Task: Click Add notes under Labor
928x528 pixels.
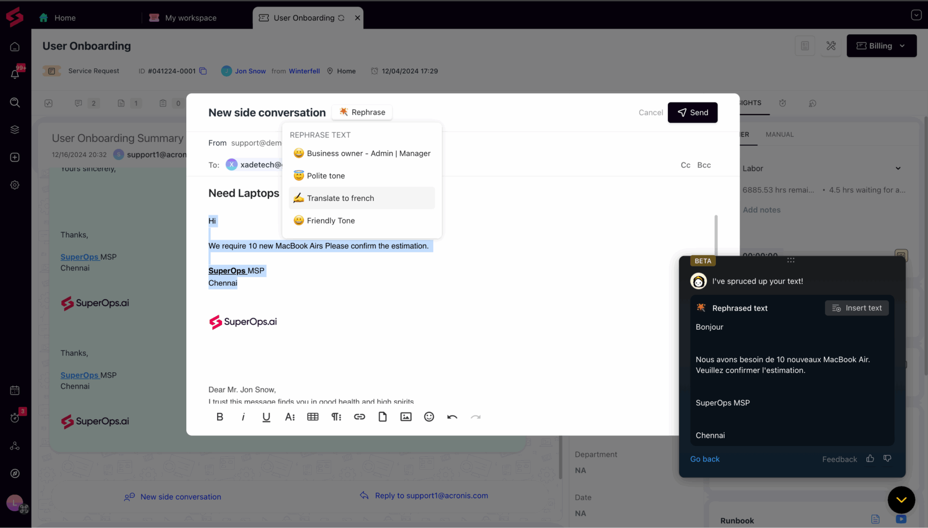Action: click(761, 210)
